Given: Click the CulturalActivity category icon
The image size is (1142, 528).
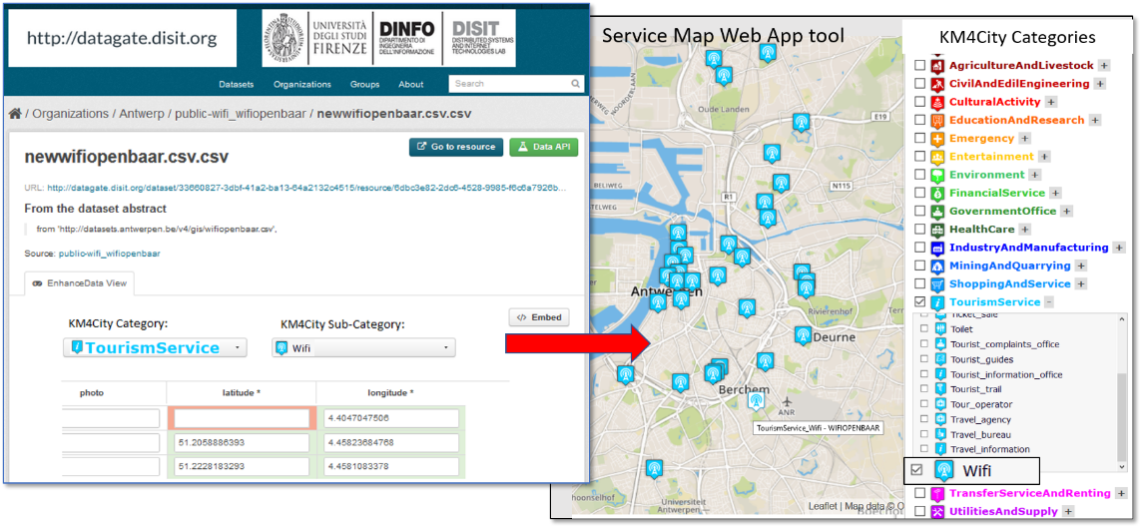Looking at the screenshot, I should click(937, 102).
